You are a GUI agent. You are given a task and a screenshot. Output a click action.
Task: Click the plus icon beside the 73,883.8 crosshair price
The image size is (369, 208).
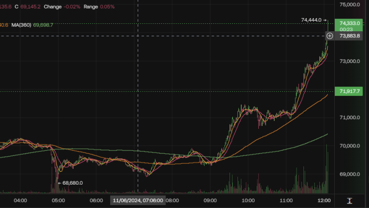330,36
